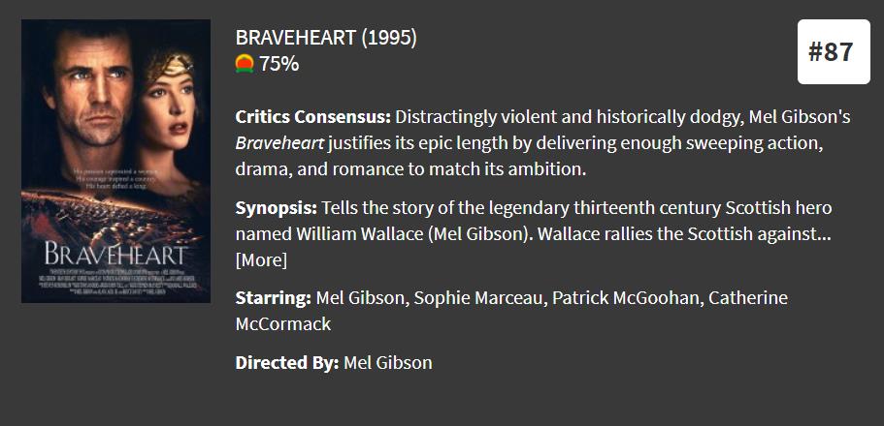884x426 pixels.
Task: Select the 75% Tomatometer score
Action: (278, 64)
